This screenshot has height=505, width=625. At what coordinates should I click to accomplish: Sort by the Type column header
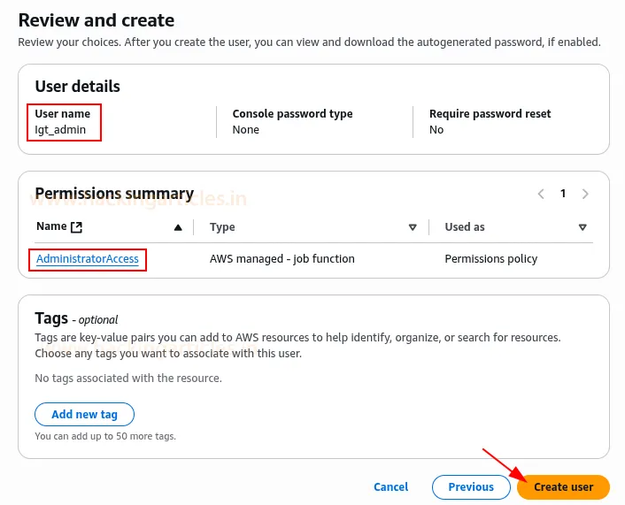[222, 226]
